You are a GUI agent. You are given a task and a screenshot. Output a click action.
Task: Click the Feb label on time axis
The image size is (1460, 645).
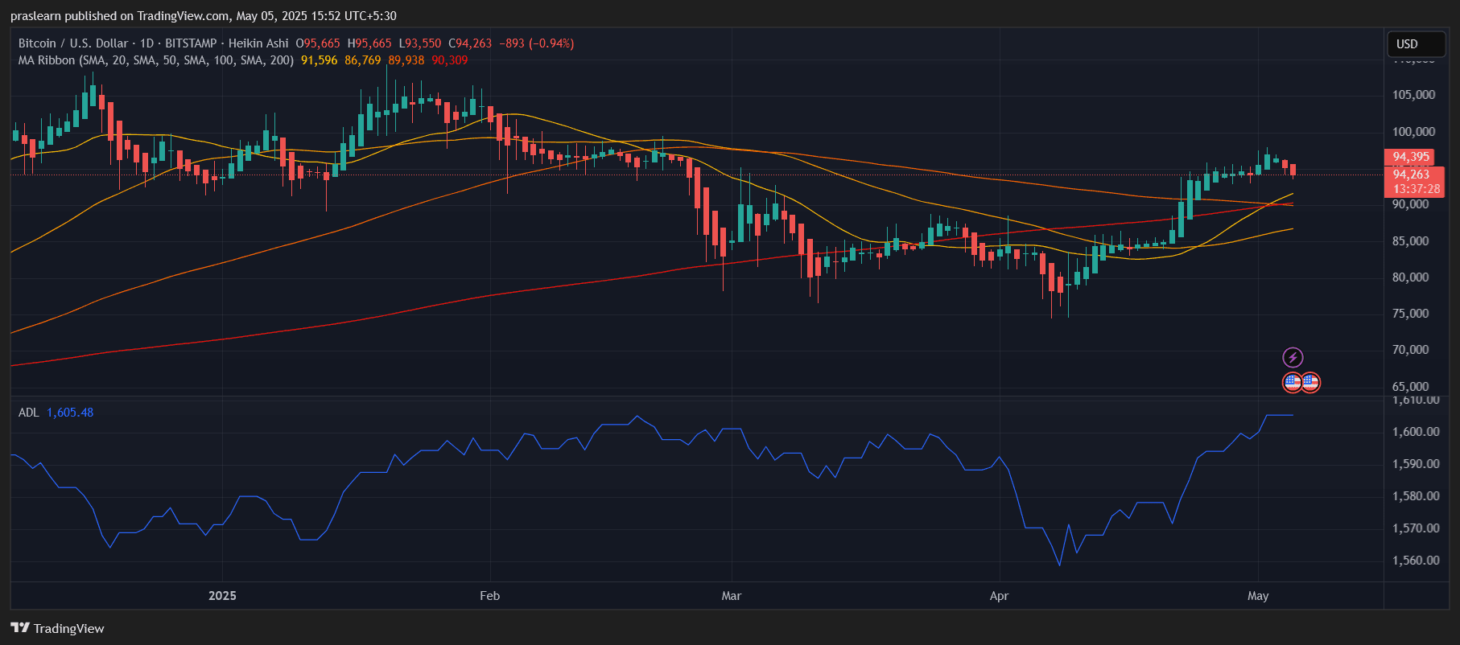[489, 596]
